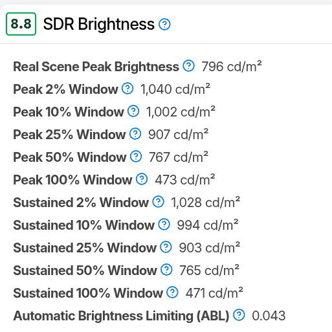This screenshot has height=332, width=332.
Task: Click info icon beside Sustained 2% Window
Action: (159, 202)
